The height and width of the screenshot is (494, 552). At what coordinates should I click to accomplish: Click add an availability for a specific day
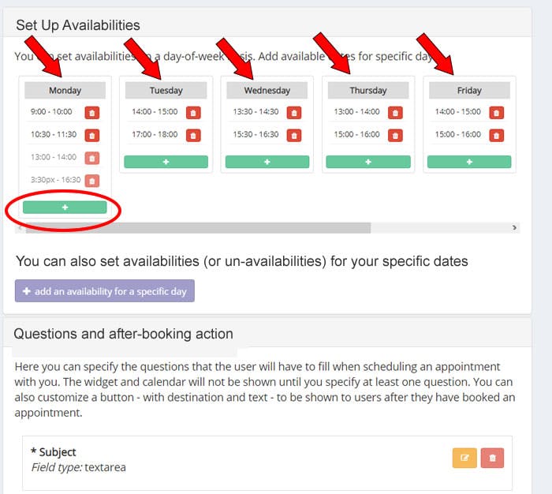click(105, 291)
